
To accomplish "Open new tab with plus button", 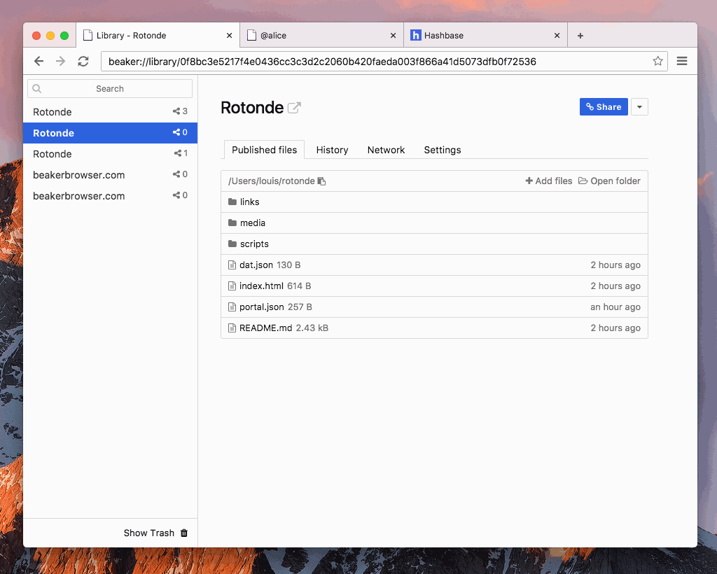I will 580,36.
